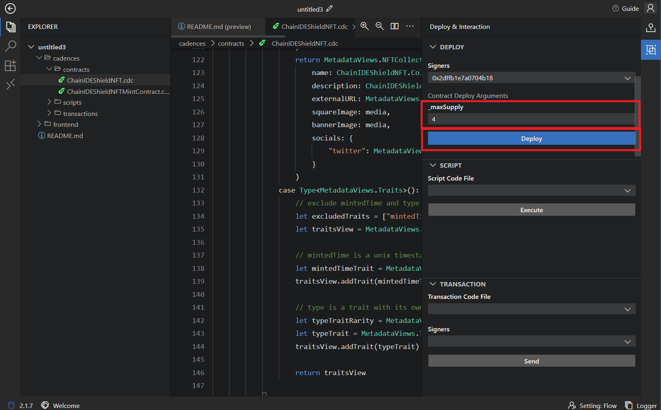Click the zoom out magnifier icon
This screenshot has width=661, height=410.
pos(379,26)
